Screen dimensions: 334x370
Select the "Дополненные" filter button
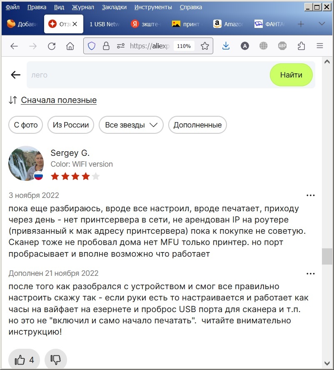click(197, 125)
